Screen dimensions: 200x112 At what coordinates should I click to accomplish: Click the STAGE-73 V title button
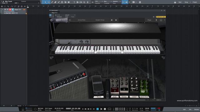click(x=60, y=20)
